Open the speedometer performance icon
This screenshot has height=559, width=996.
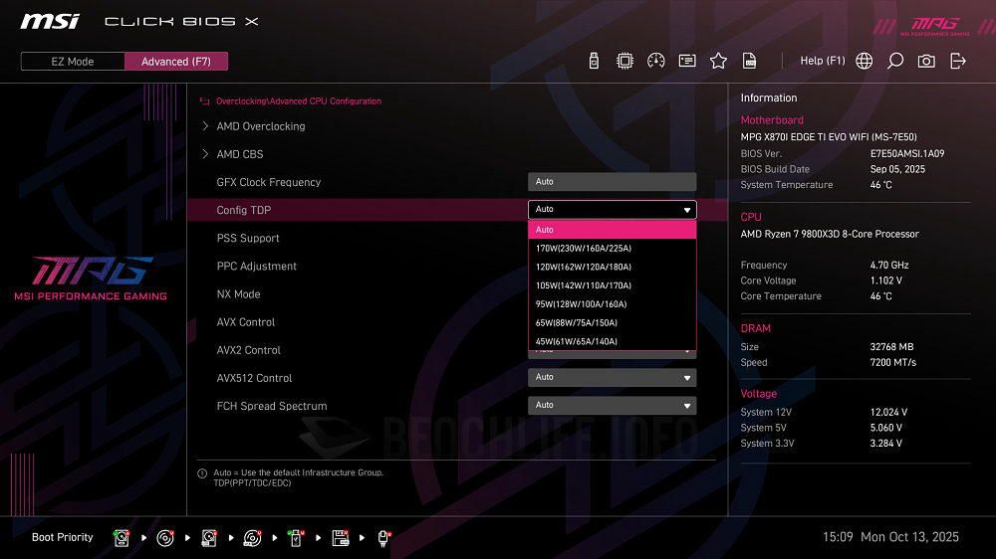pyautogui.click(x=655, y=61)
